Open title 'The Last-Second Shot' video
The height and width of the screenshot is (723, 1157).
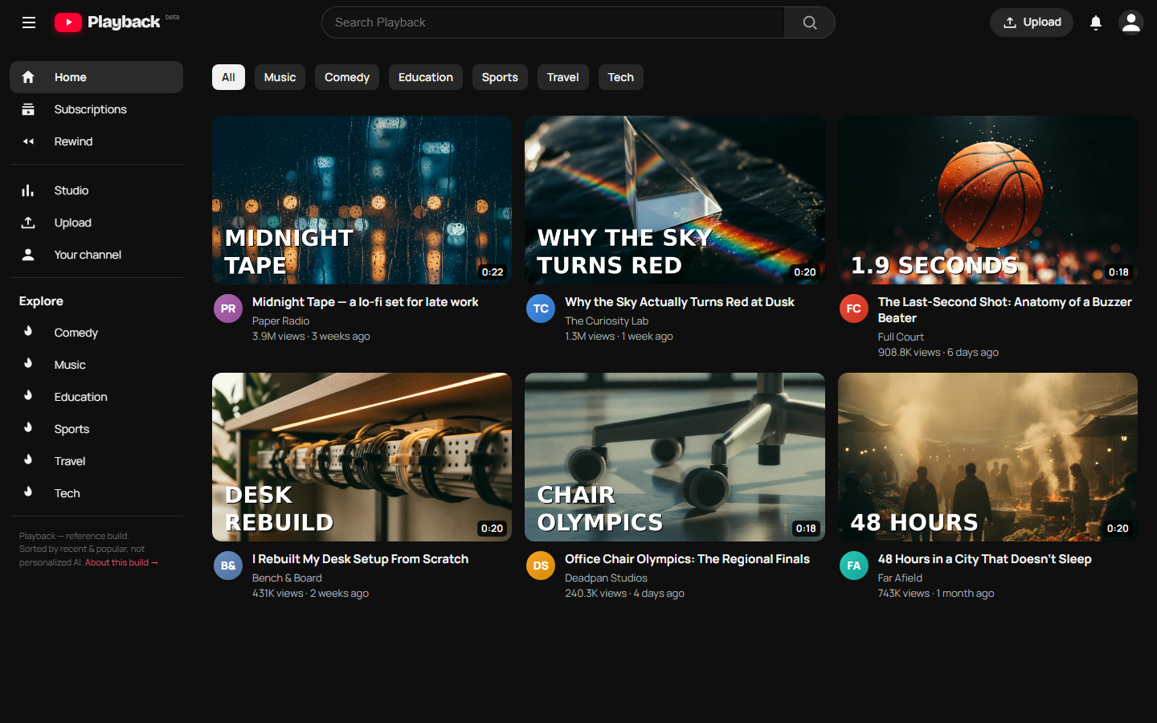tap(1005, 310)
